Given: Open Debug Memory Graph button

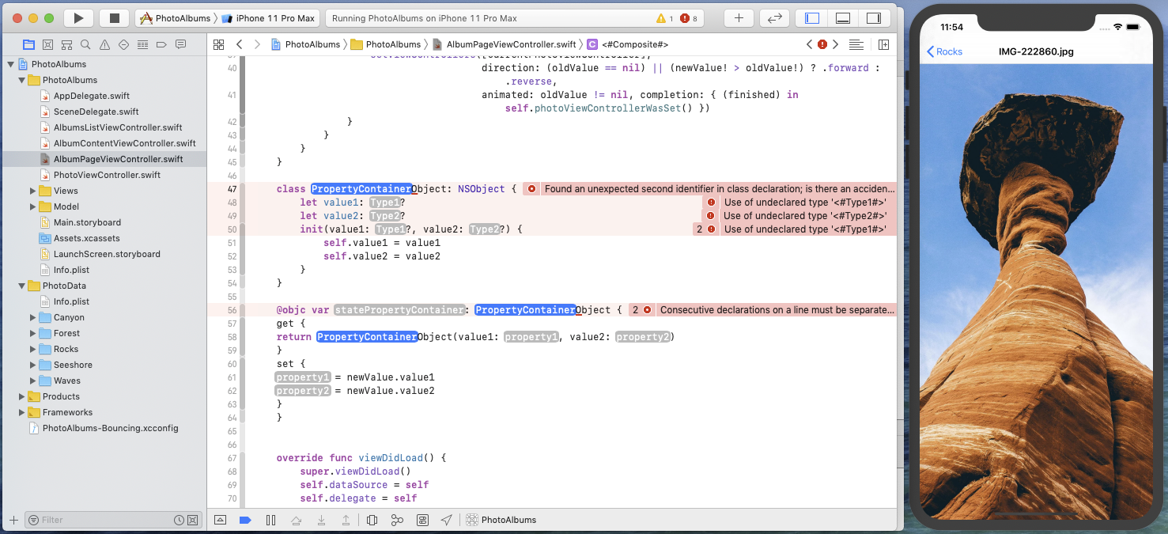Looking at the screenshot, I should [397, 520].
